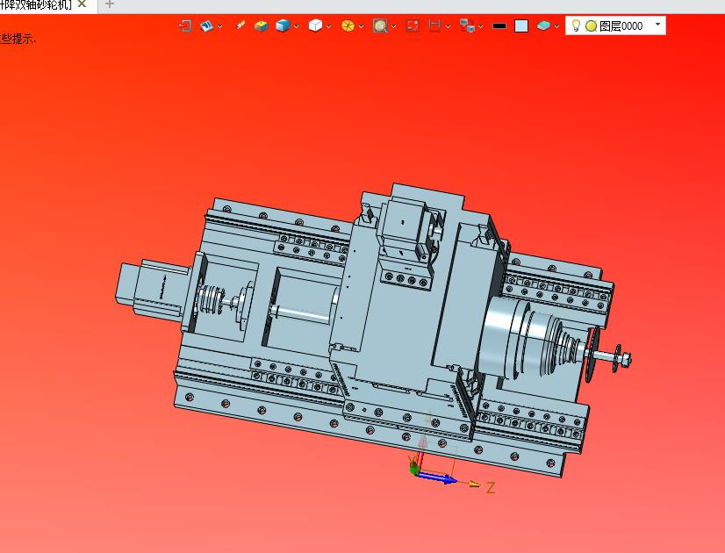Open the dropdown next to the section icon
This screenshot has height=553, width=725.
pos(448,26)
